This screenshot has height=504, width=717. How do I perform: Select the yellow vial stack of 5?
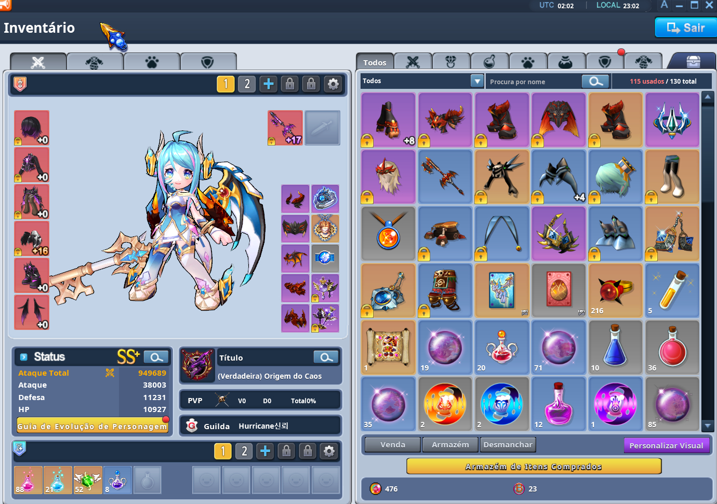[672, 290]
